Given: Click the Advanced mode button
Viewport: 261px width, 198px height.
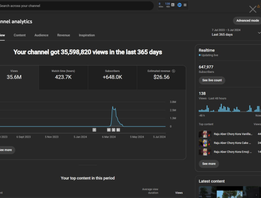Looking at the screenshot, I should [x=247, y=20].
